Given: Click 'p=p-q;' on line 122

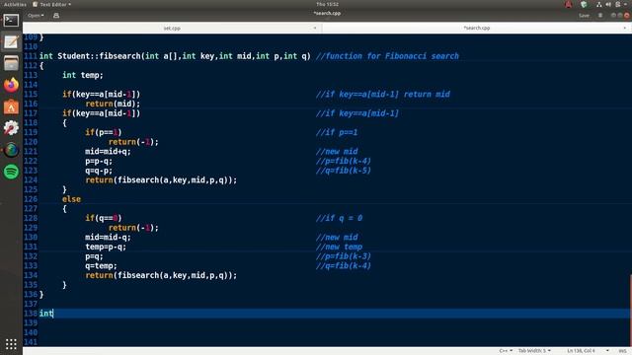Looking at the screenshot, I should (x=99, y=161).
